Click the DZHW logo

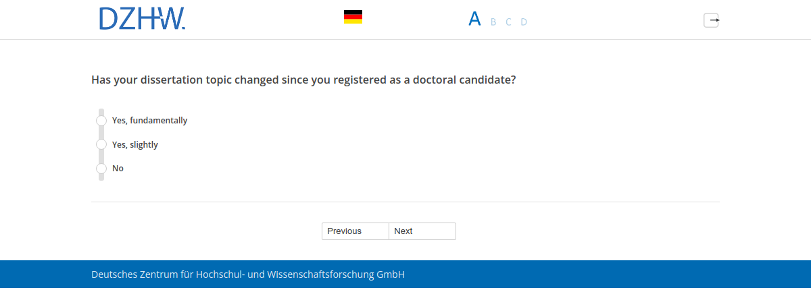142,19
